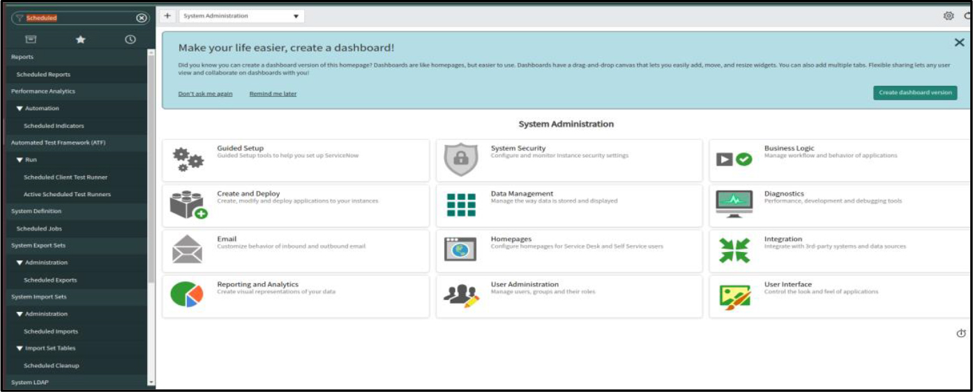Collapse the Import Set Tables section

[20, 348]
